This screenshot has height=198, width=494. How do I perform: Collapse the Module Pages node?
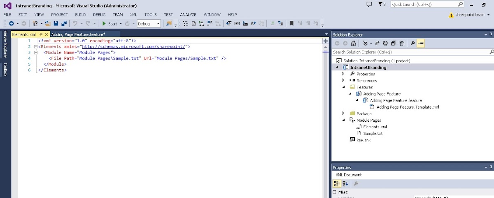pyautogui.click(x=344, y=120)
